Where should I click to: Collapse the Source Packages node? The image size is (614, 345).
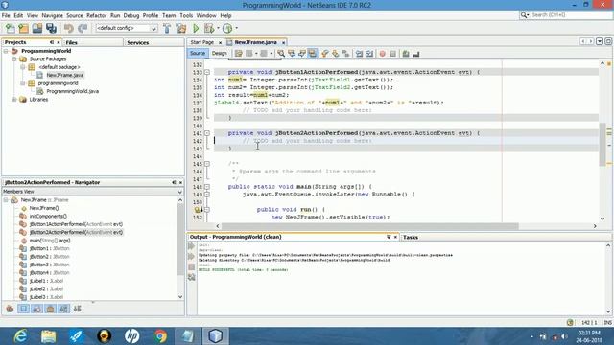[14, 59]
